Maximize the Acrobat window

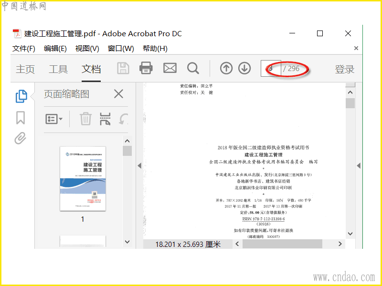pyautogui.click(x=320, y=33)
